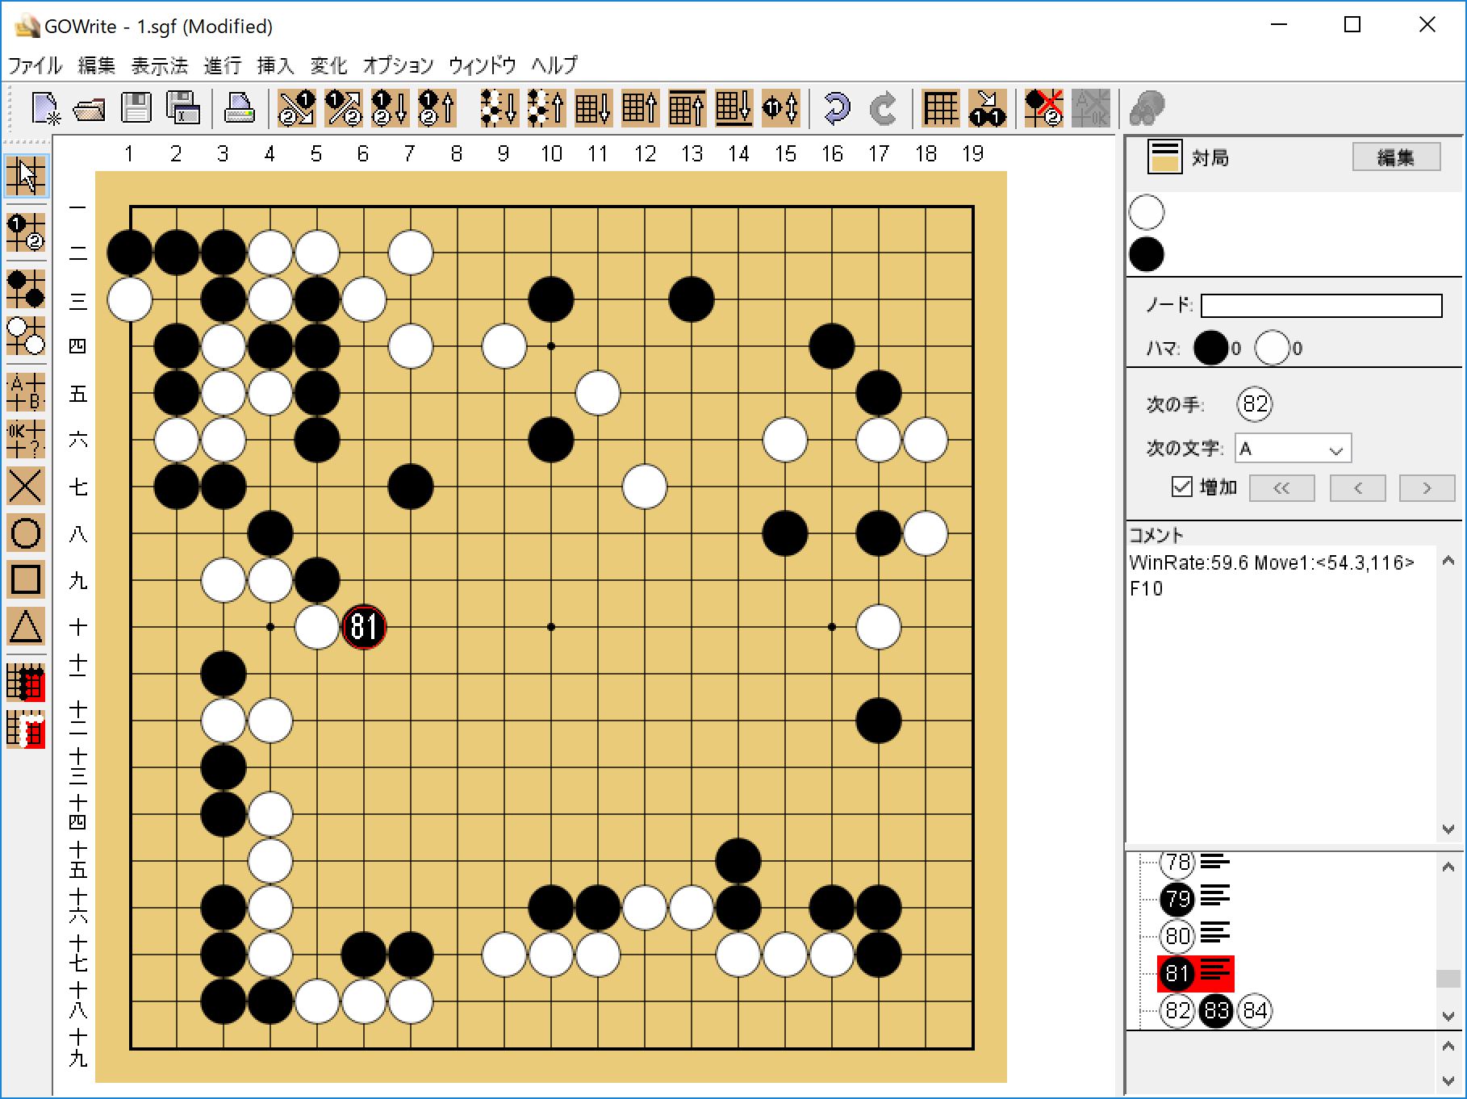The width and height of the screenshot is (1467, 1099).
Task: Open the オプション menu
Action: point(398,65)
